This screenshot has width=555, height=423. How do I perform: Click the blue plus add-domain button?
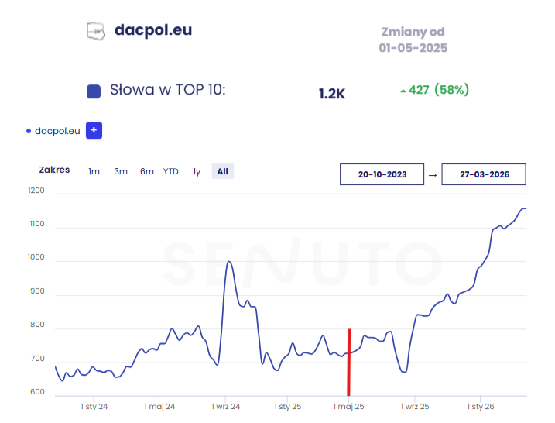94,131
